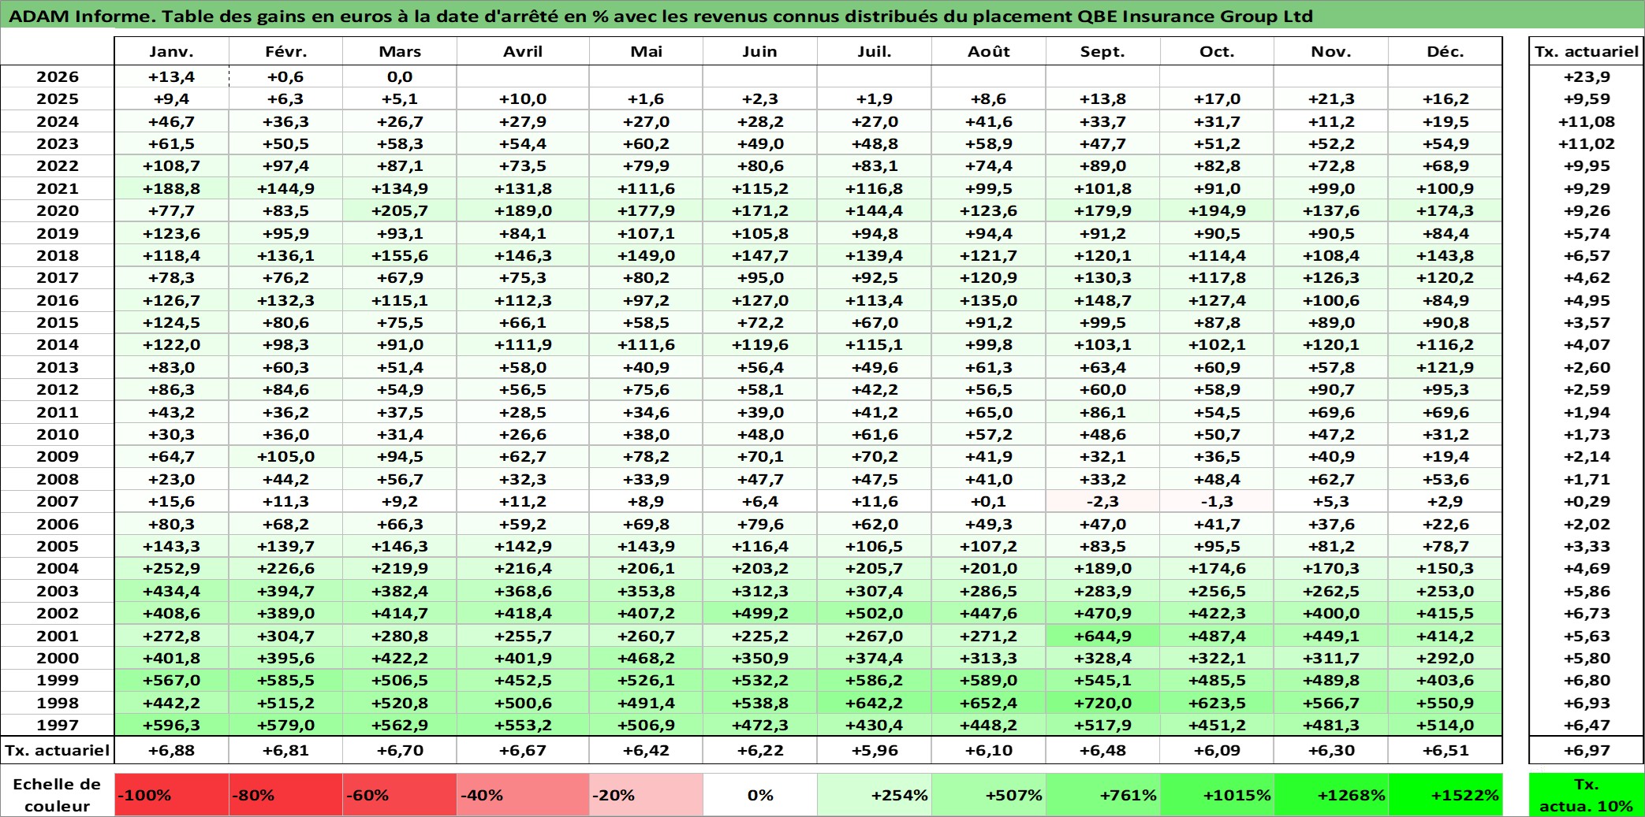Click the +507% green swatch
The height and width of the screenshot is (817, 1645).
point(989,795)
